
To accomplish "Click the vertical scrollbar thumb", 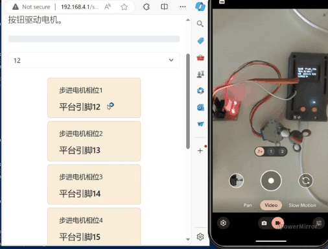I will 188,101.
